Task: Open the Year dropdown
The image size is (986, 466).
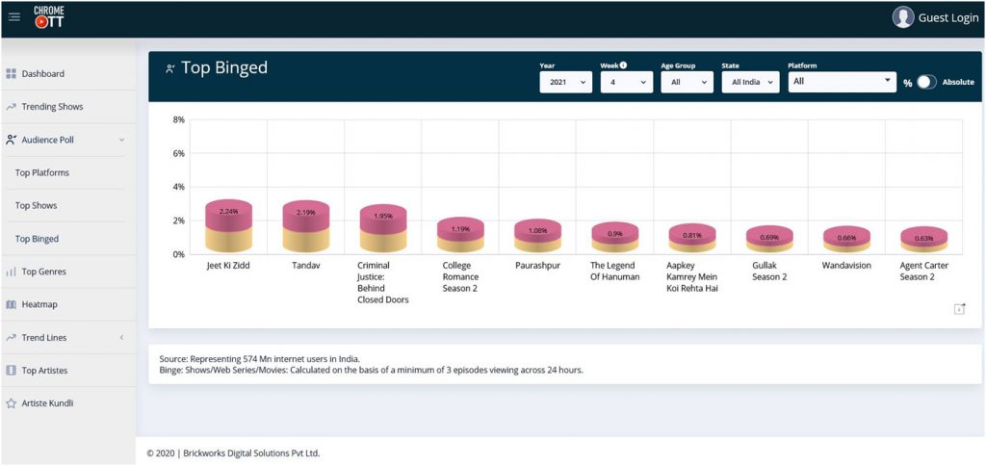Action: tap(565, 83)
